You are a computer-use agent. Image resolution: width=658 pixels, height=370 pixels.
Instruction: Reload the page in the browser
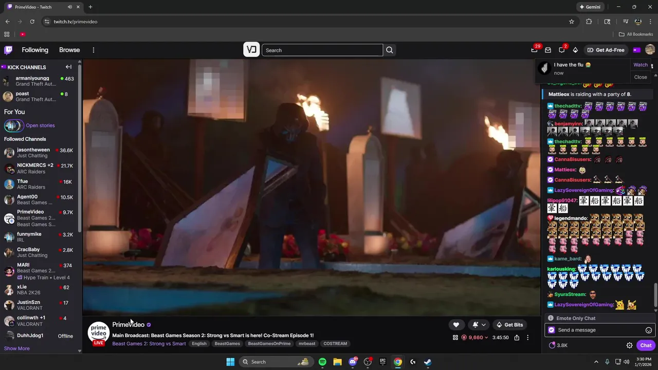click(x=32, y=22)
